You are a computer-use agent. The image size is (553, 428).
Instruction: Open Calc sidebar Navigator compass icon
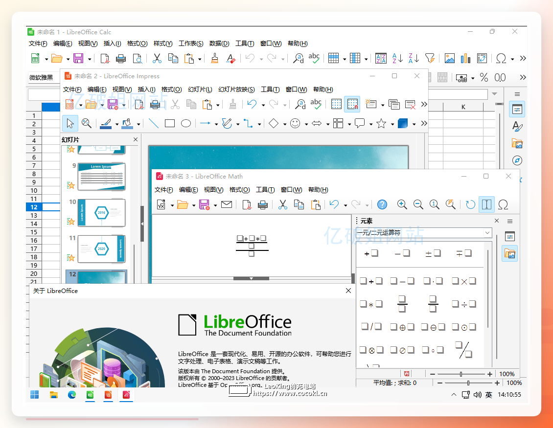pos(517,160)
